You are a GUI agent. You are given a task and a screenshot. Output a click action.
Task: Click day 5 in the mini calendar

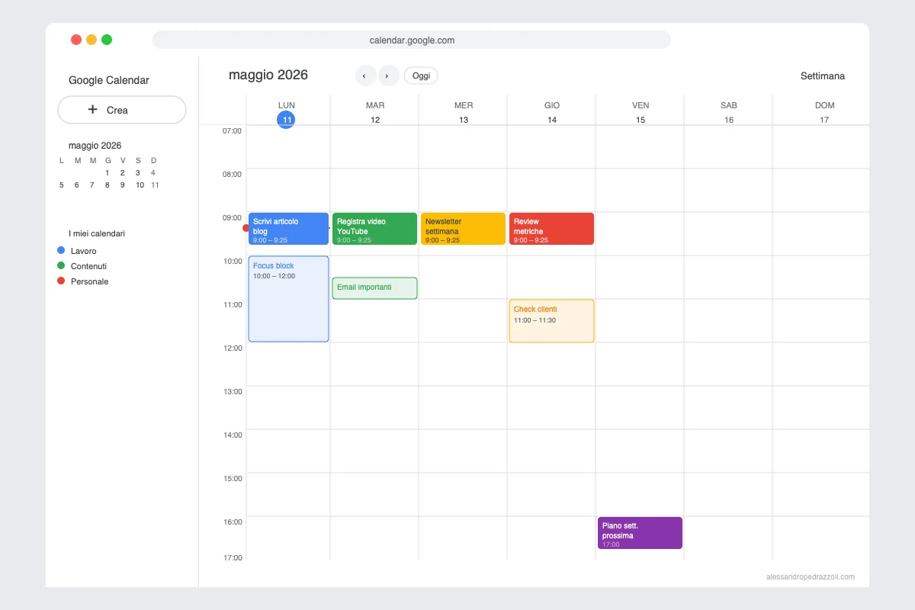point(62,185)
